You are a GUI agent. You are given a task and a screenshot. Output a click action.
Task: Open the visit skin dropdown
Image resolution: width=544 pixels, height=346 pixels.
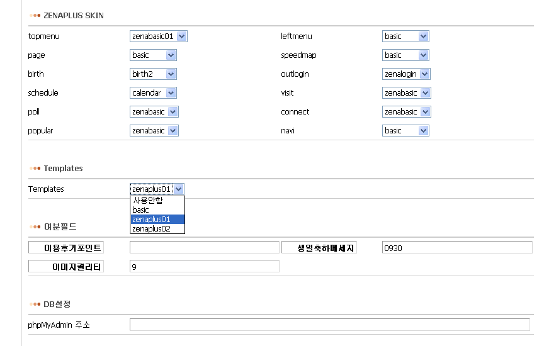[406, 93]
